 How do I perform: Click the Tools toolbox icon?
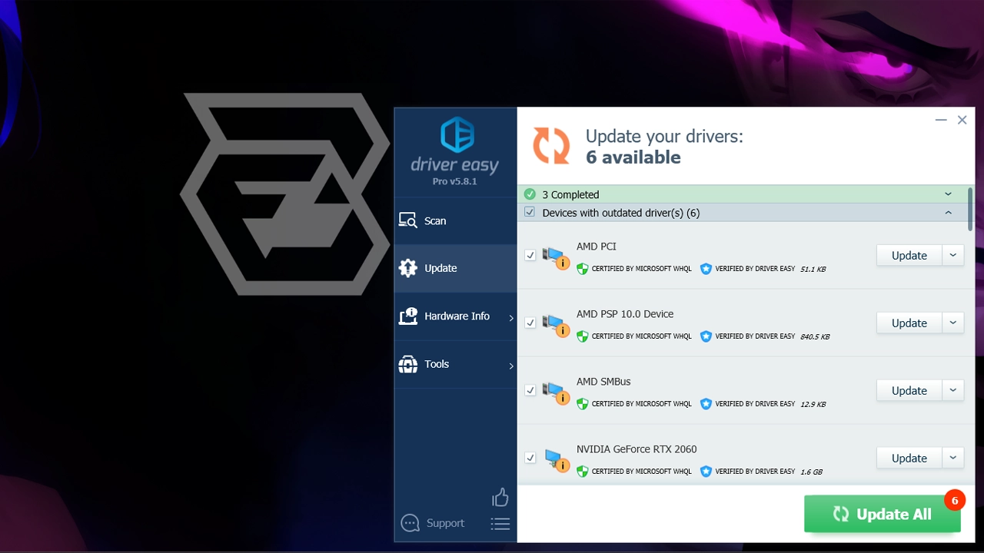[x=407, y=364]
